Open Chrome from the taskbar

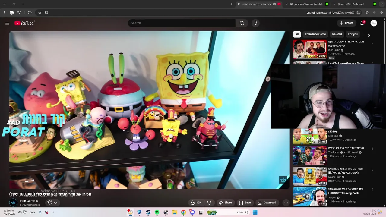183,212
